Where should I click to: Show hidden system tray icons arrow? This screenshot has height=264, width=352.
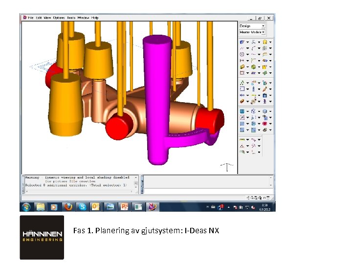click(x=228, y=207)
